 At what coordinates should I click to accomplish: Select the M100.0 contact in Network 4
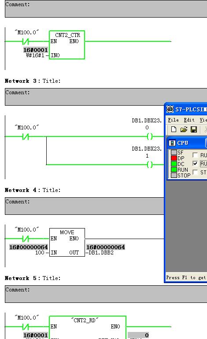click(26, 239)
